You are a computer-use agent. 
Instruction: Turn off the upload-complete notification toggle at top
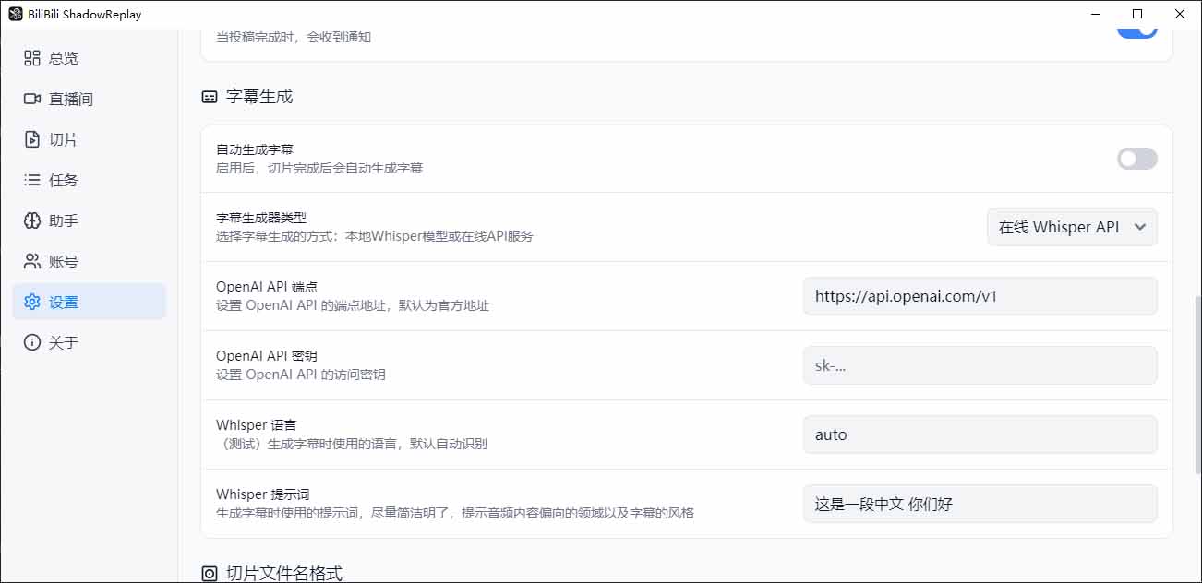pos(1136,32)
